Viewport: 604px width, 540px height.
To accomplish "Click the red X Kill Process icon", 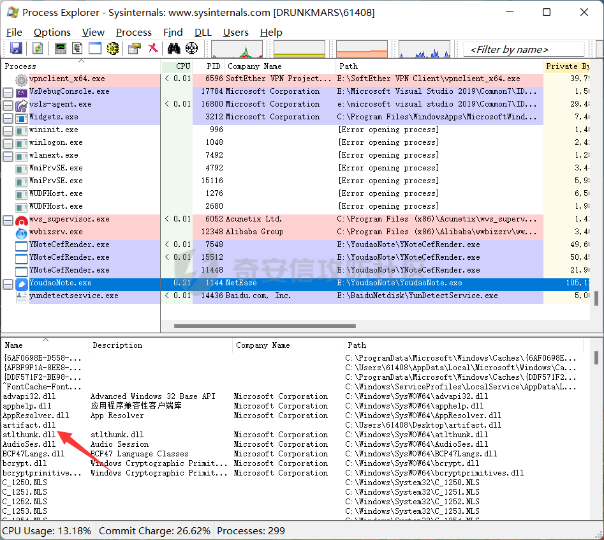I will 153,49.
